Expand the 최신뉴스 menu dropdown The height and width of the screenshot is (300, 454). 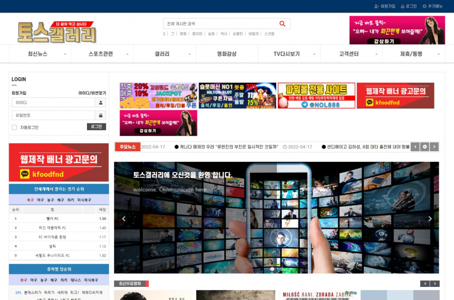pos(65,54)
